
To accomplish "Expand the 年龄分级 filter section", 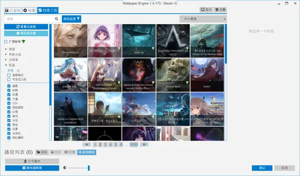I will [6, 54].
